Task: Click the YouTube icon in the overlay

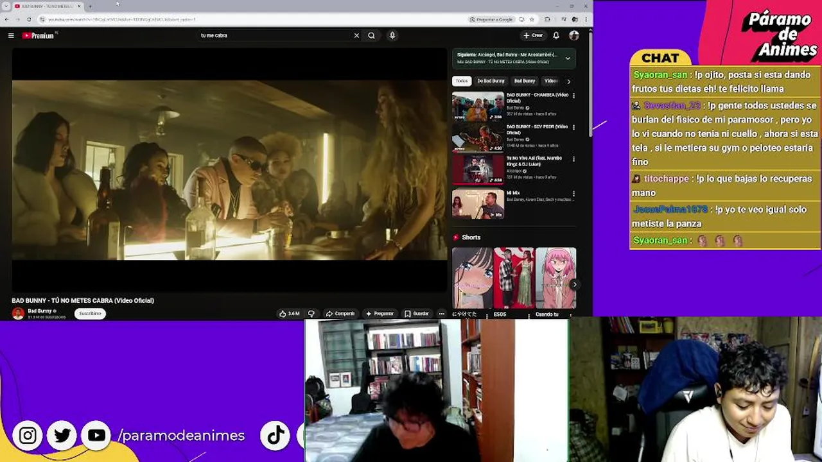Action: (x=97, y=436)
